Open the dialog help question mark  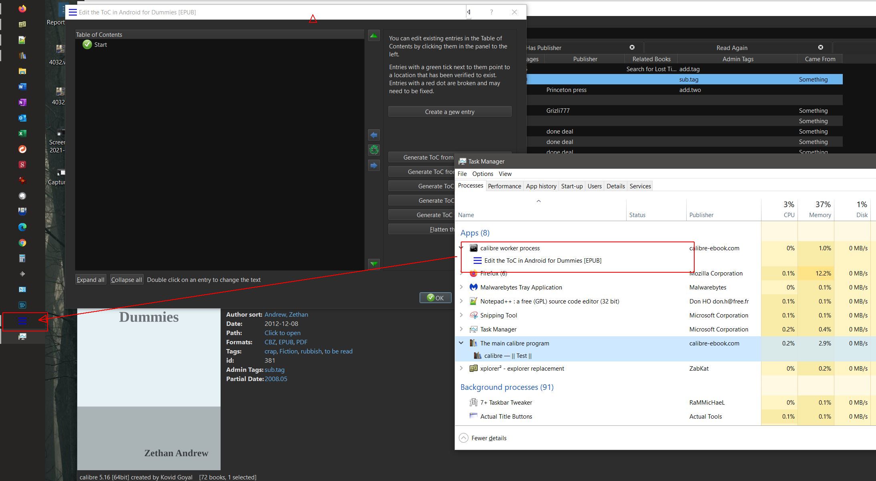491,12
